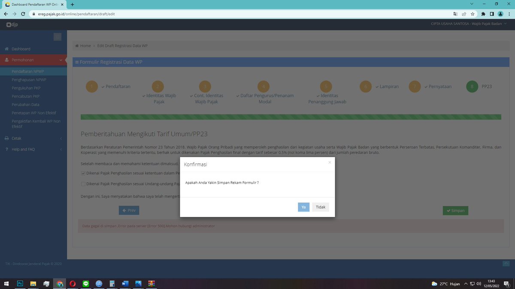
Task: Open weather widget 27°C Hujan
Action: [446, 284]
